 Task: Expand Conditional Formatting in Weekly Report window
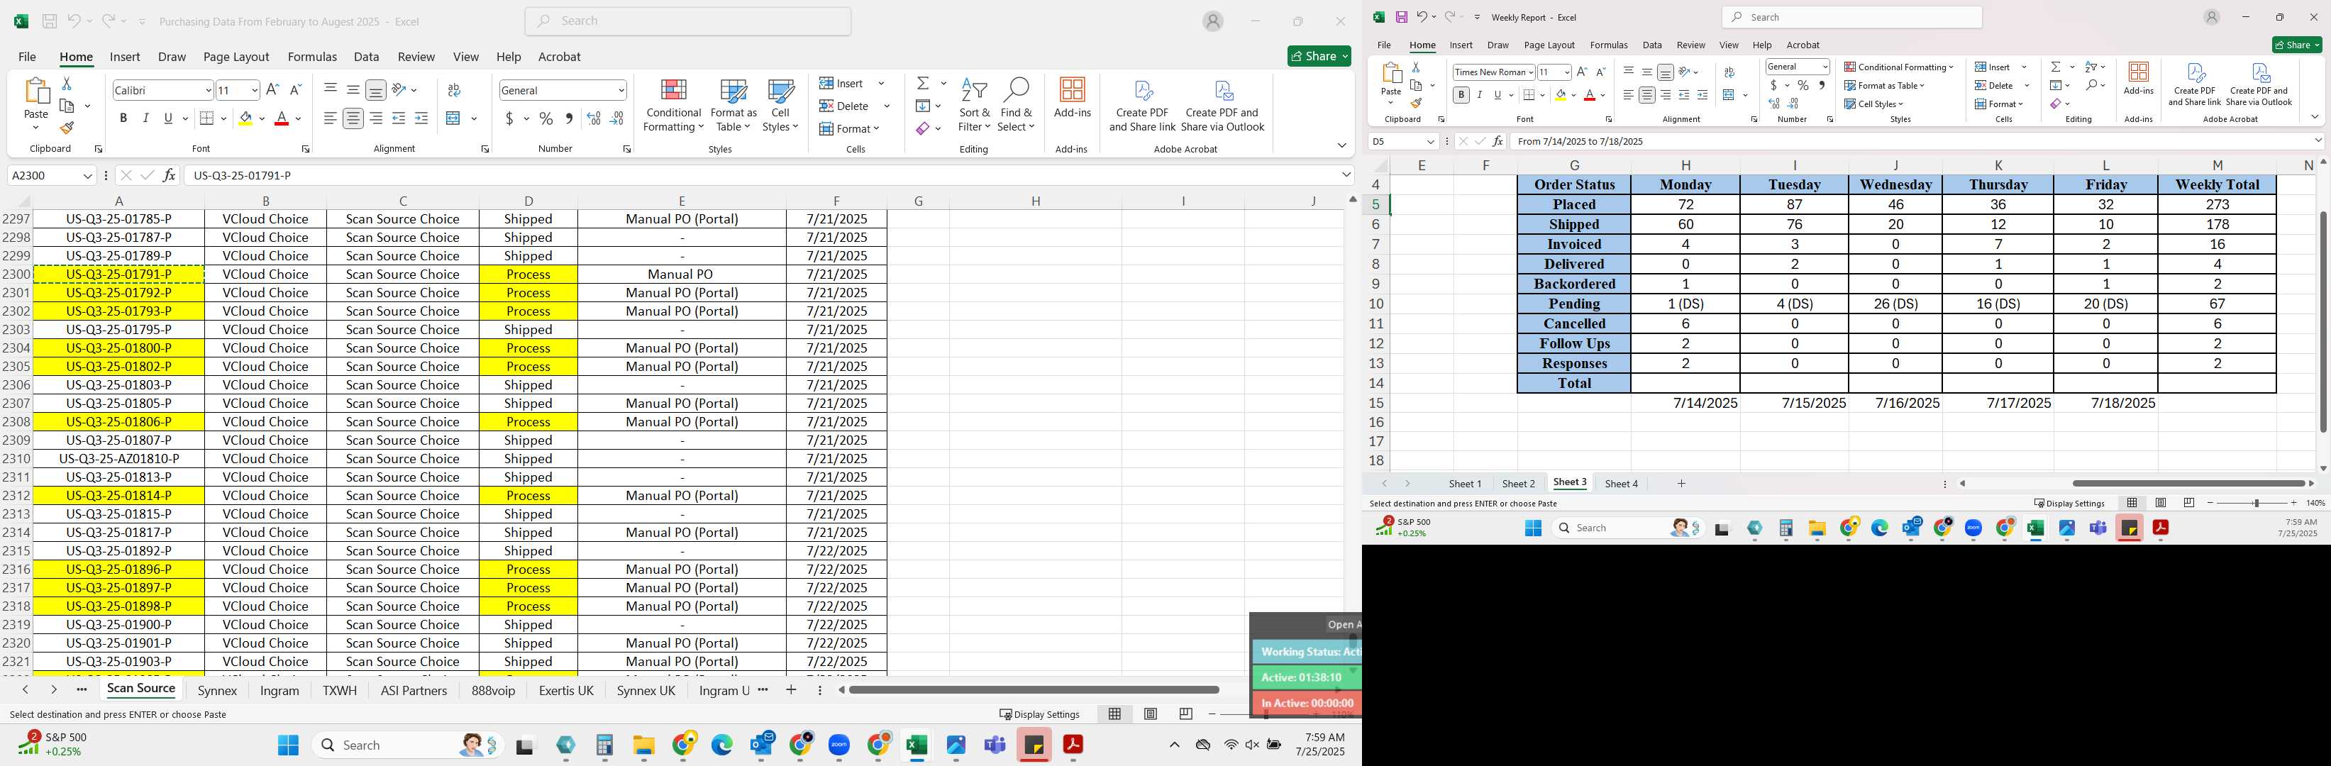pos(1898,67)
